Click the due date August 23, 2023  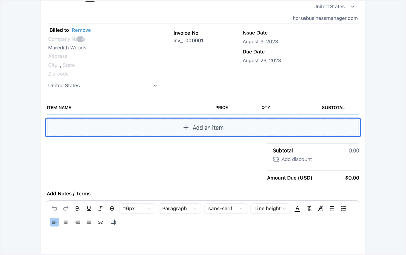coord(262,61)
